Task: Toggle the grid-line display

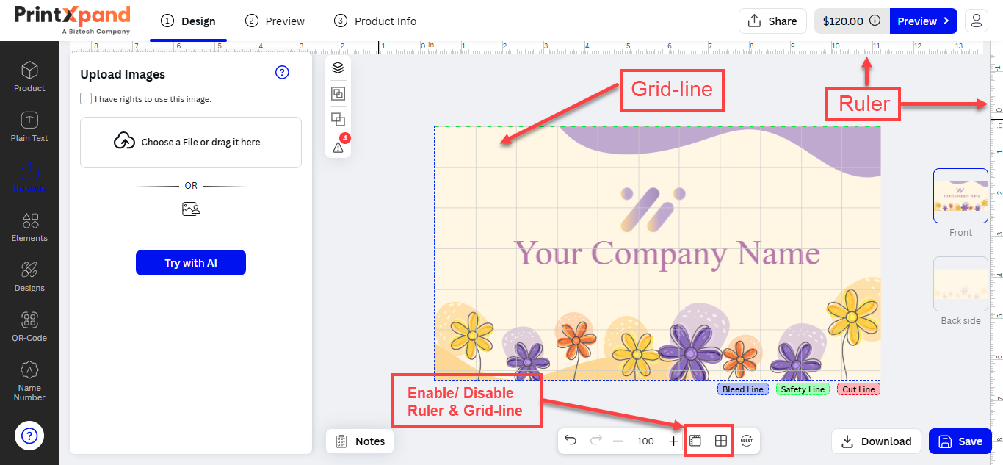Action: point(721,441)
